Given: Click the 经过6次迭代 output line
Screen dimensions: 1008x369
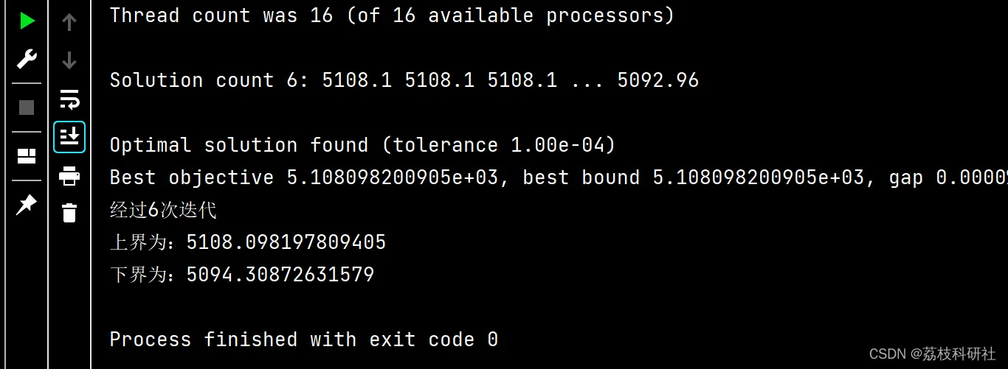Looking at the screenshot, I should coord(163,210).
